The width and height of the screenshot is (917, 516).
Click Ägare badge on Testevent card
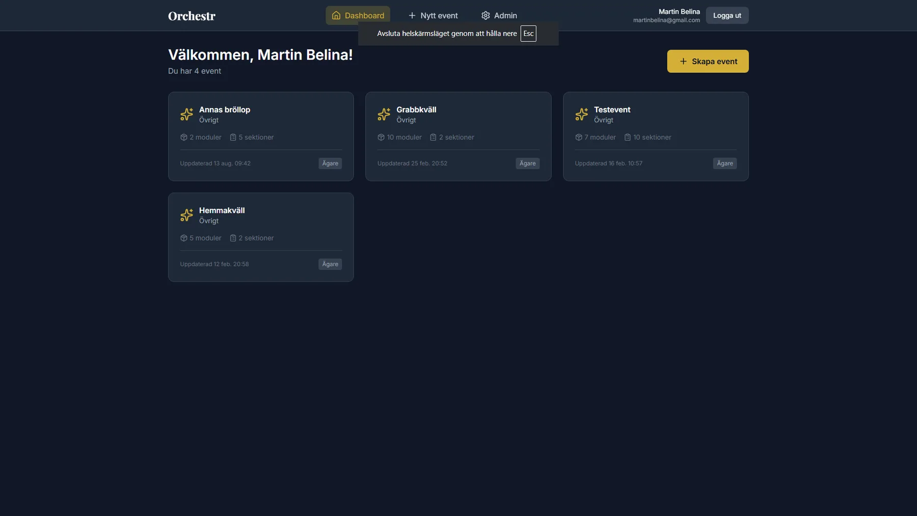tap(725, 164)
